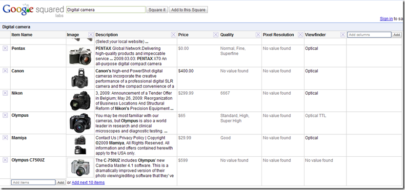Click the $0.00 price cell
This screenshot has width=405, height=190.
183,48
